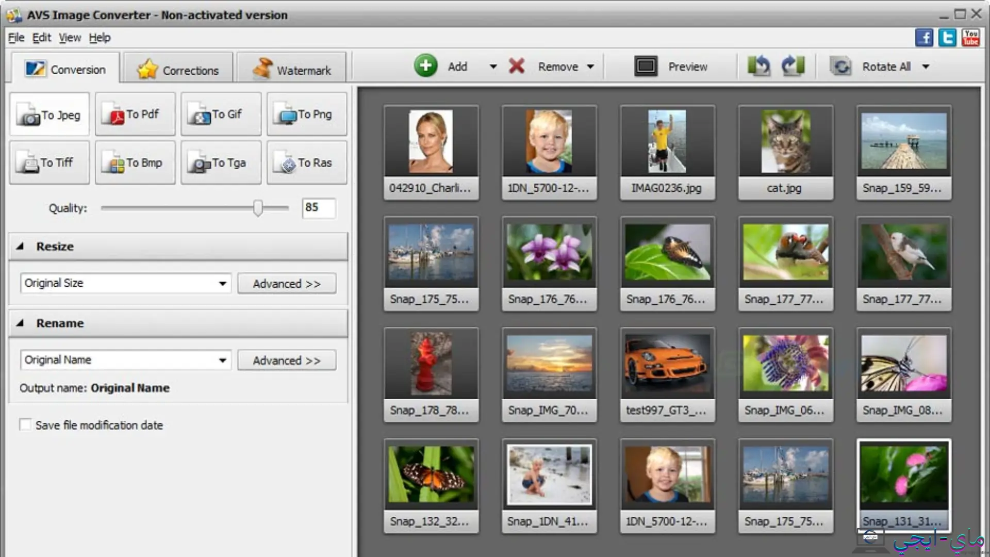Collapse the Resize section
This screenshot has width=990, height=557.
(20, 247)
